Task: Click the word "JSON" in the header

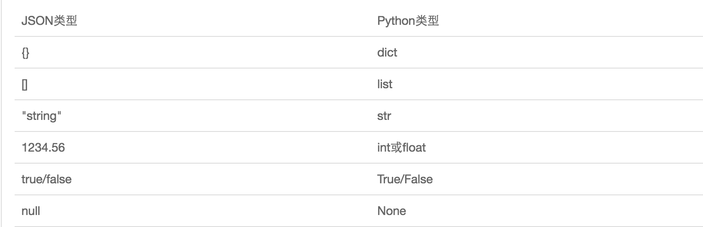Action: click(37, 21)
